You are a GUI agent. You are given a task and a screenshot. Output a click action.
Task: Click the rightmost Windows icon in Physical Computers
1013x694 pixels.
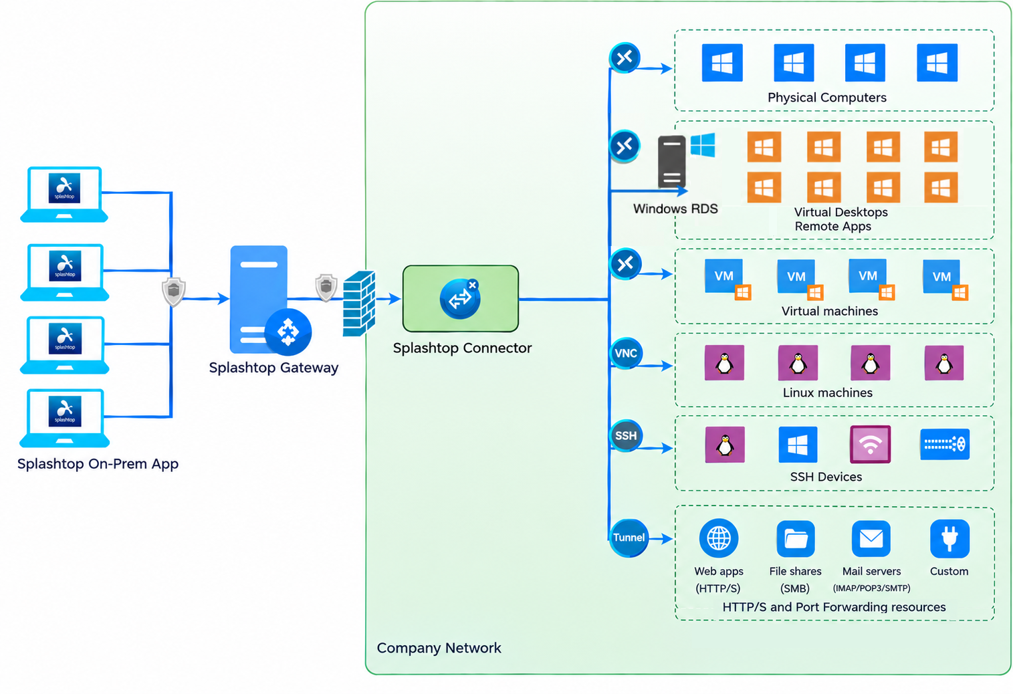(x=937, y=63)
